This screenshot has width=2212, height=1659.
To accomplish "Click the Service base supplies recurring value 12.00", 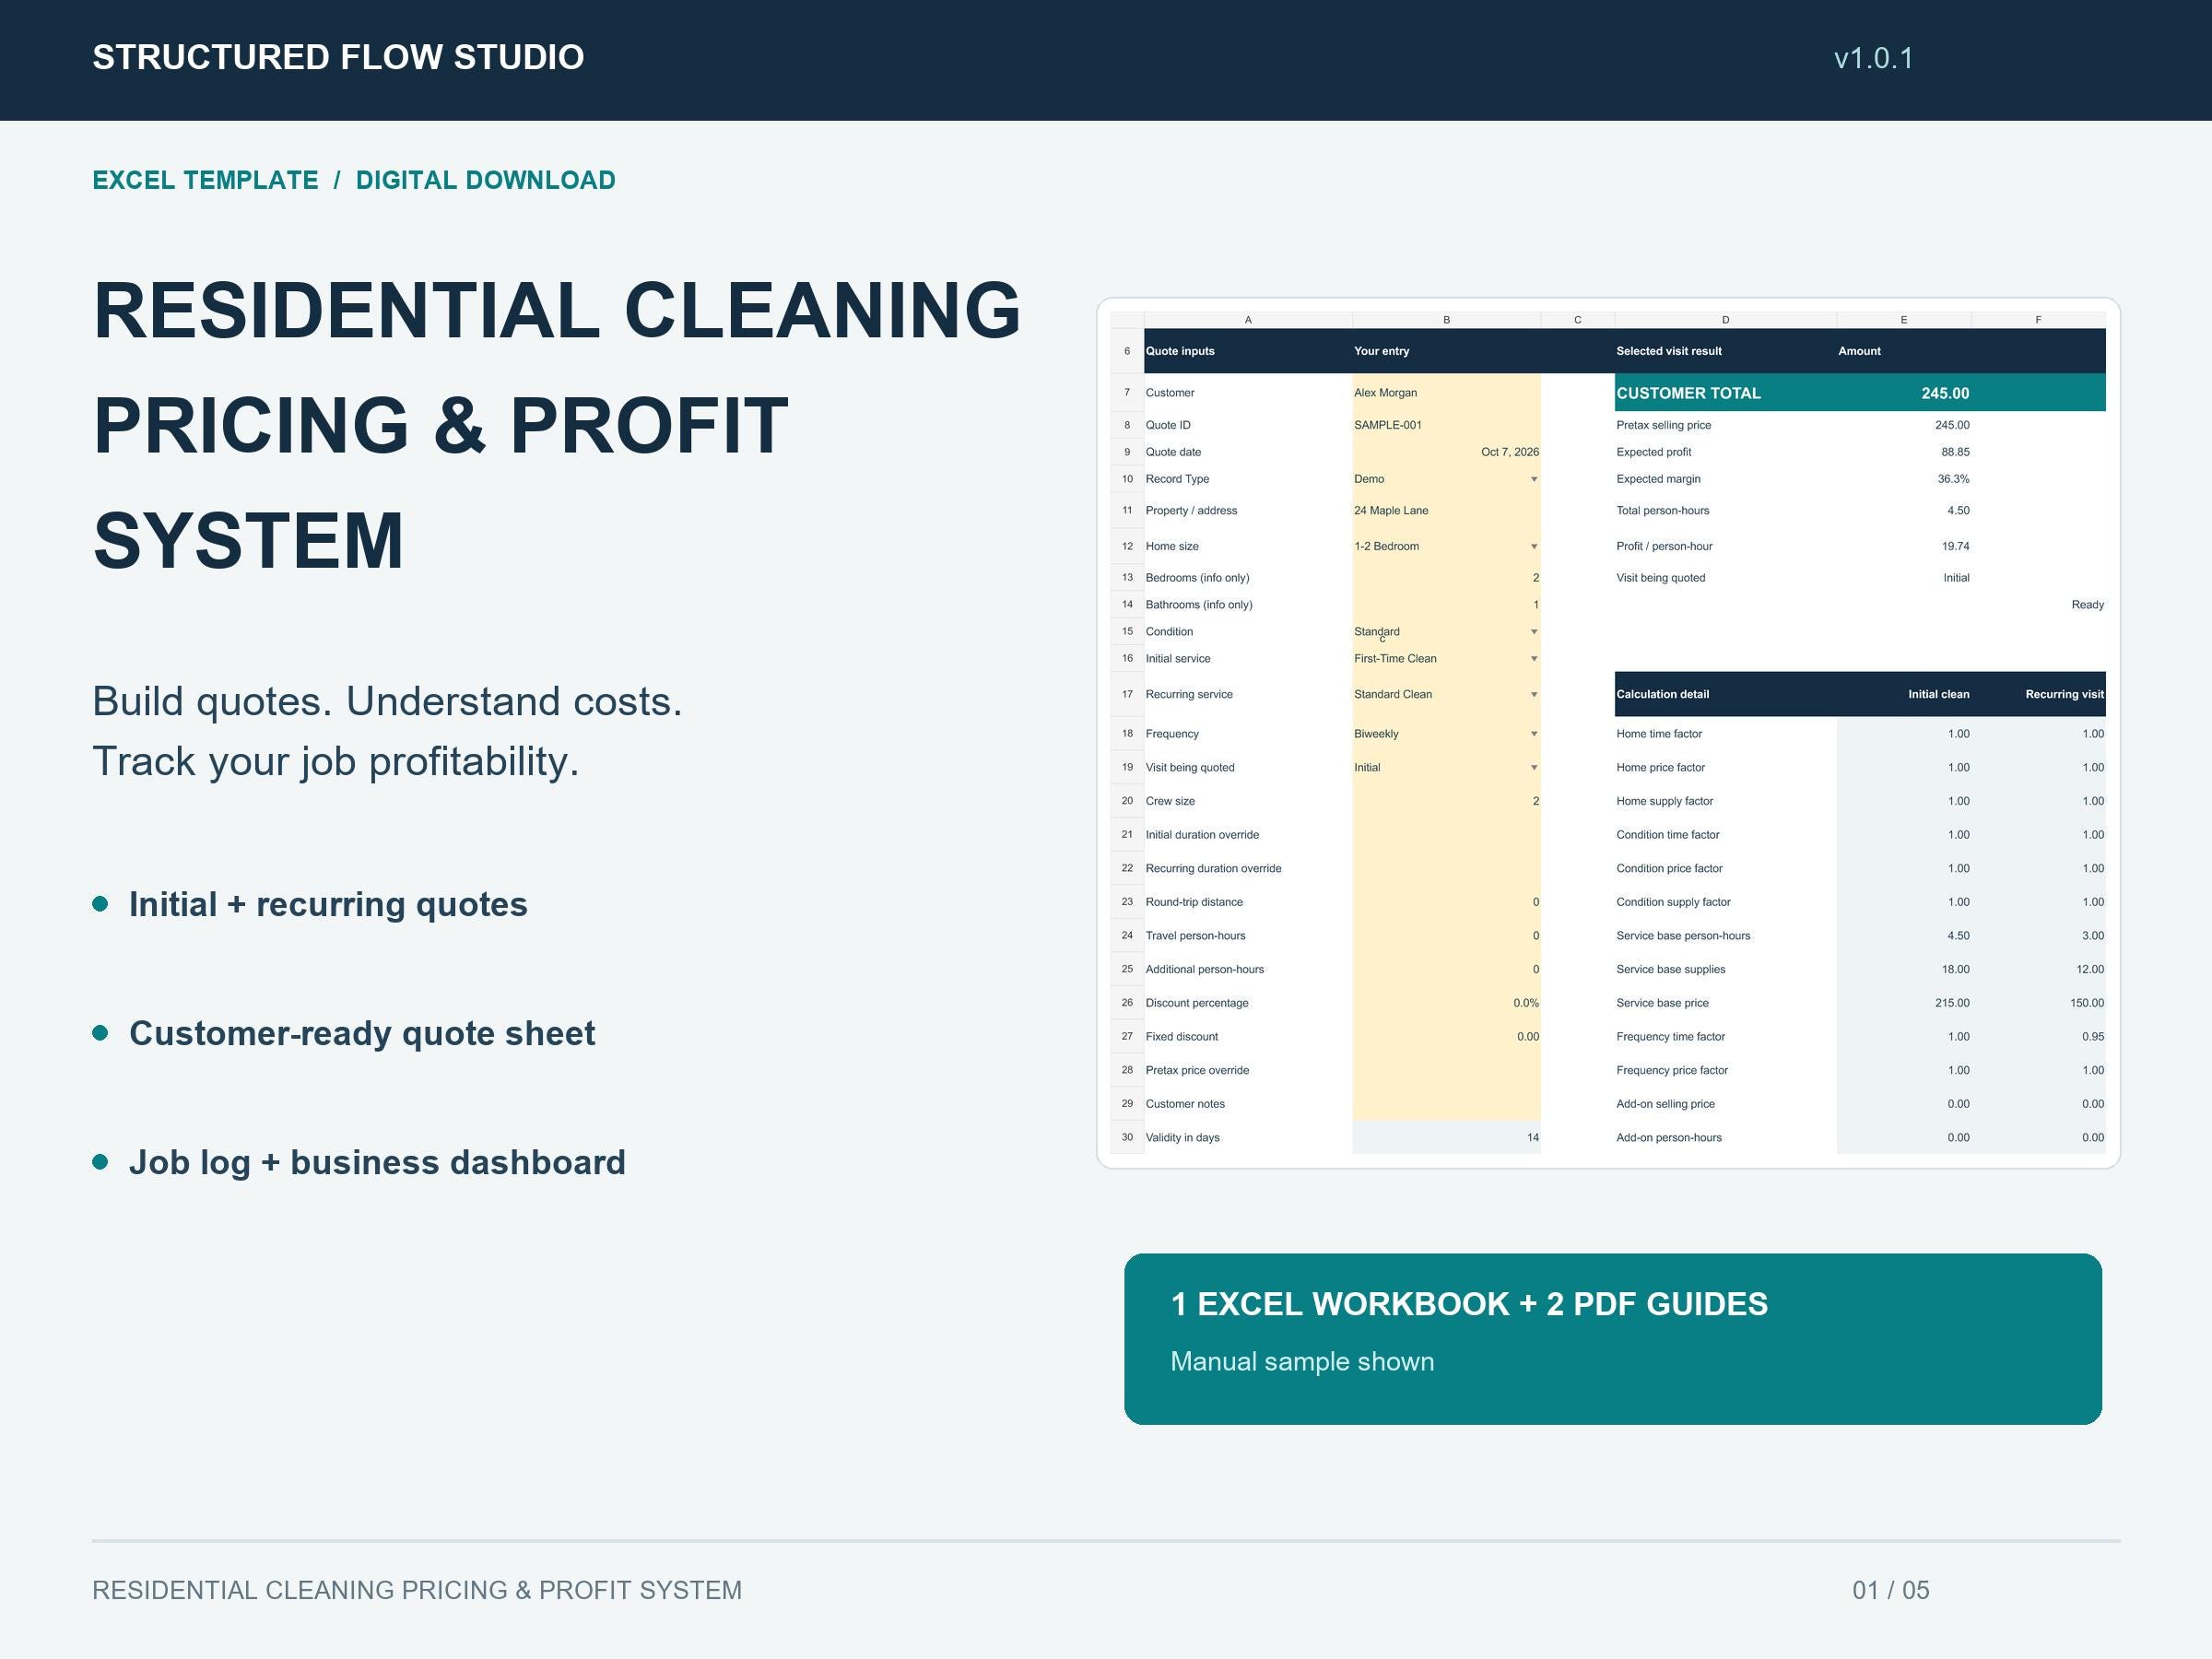I will click(2090, 970).
